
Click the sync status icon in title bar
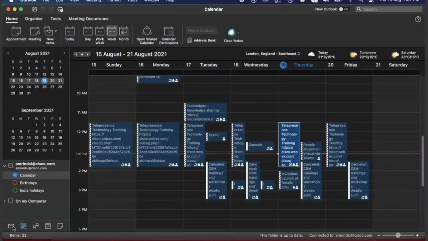click(60, 9)
